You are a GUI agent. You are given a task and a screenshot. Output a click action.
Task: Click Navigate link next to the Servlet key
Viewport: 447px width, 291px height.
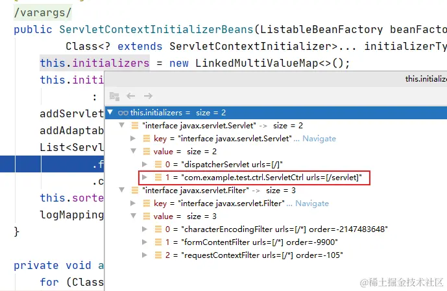click(x=319, y=139)
